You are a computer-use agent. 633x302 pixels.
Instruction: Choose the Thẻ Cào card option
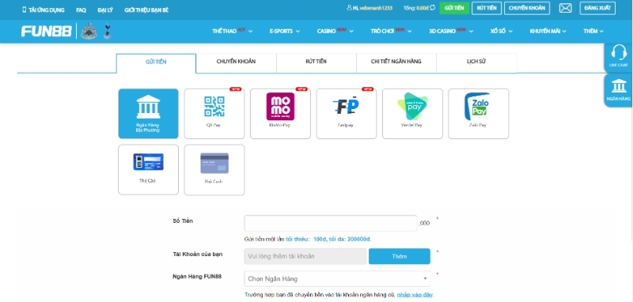click(x=148, y=170)
